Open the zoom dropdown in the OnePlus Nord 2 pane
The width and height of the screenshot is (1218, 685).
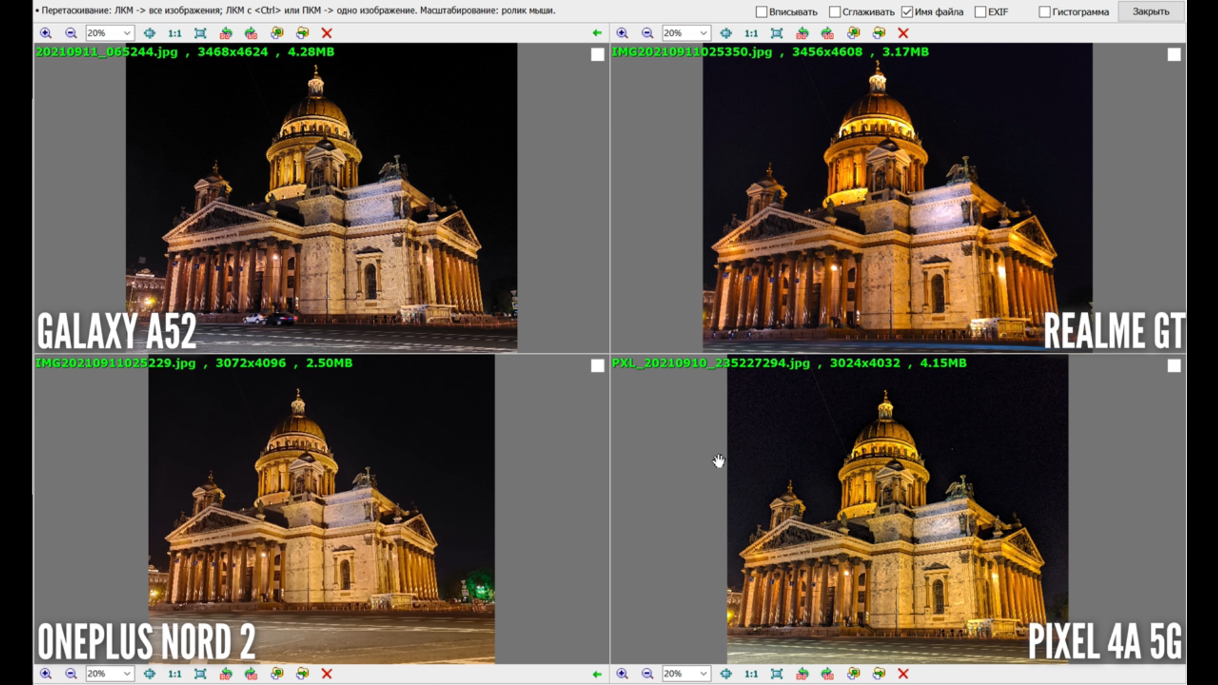(x=127, y=674)
